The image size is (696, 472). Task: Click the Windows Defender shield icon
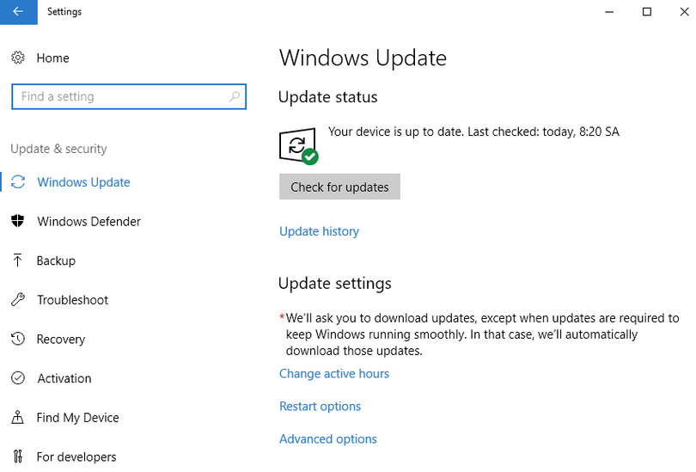click(18, 222)
